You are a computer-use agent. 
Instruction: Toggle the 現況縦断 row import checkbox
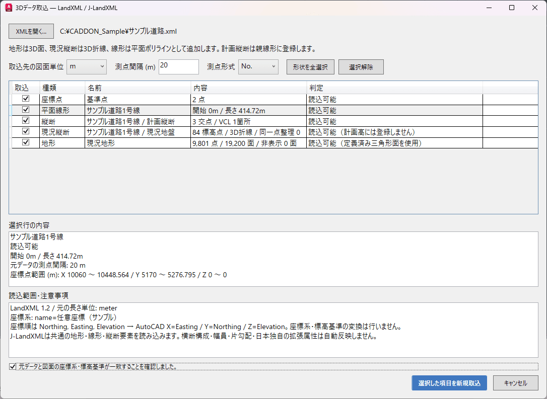pos(26,131)
